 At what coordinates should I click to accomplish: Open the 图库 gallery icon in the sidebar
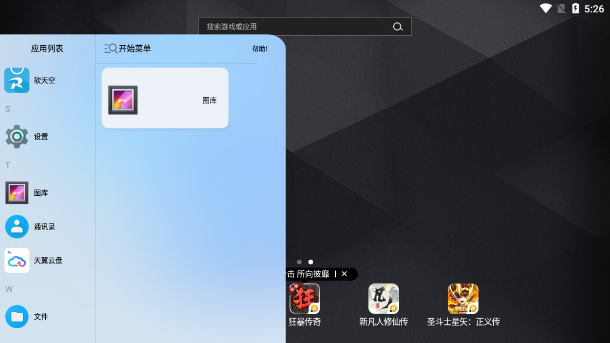pos(17,193)
